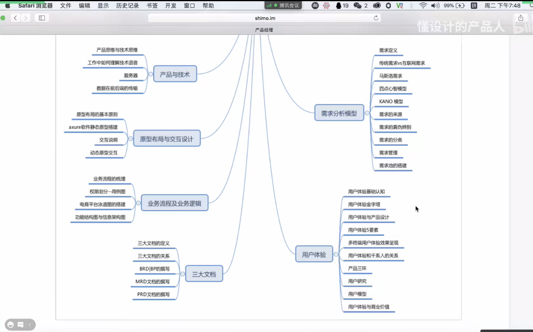Click the green window zoom button
533x332 pixels.
pos(3,18)
